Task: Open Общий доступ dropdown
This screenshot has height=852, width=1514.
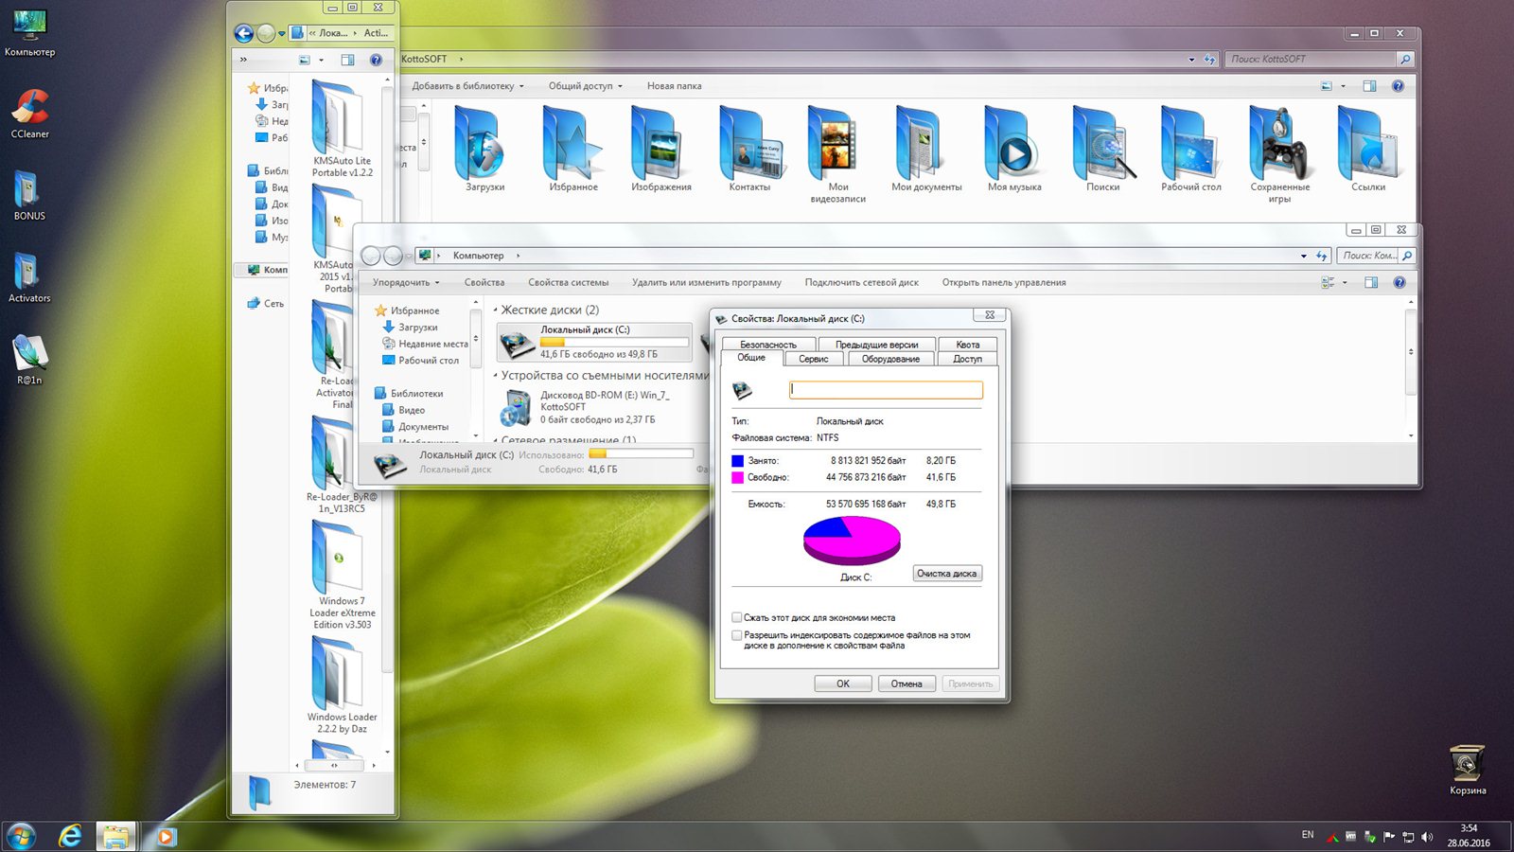Action: pyautogui.click(x=586, y=86)
